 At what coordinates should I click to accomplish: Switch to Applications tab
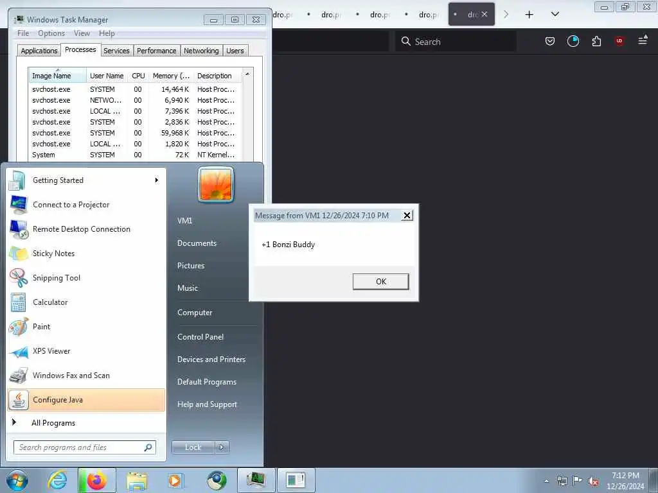39,51
